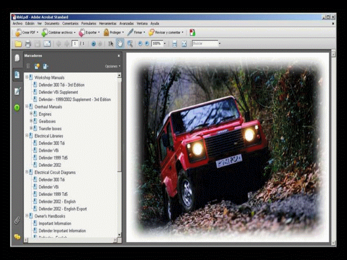Click the Land Rover Defender page image
This screenshot has width=347, height=260.
tap(228, 147)
